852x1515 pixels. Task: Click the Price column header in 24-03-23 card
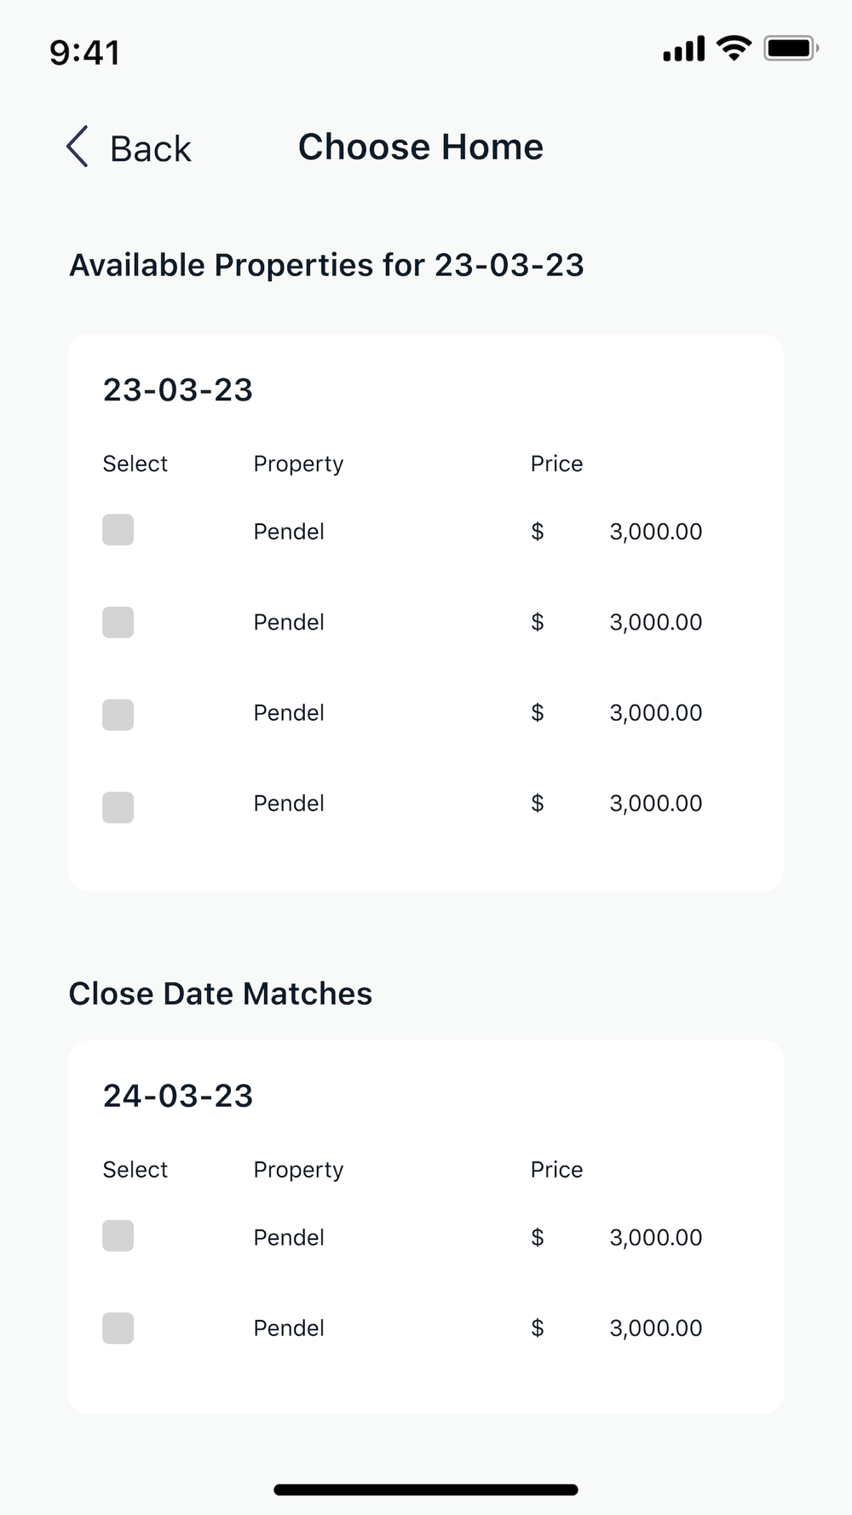click(x=556, y=1169)
